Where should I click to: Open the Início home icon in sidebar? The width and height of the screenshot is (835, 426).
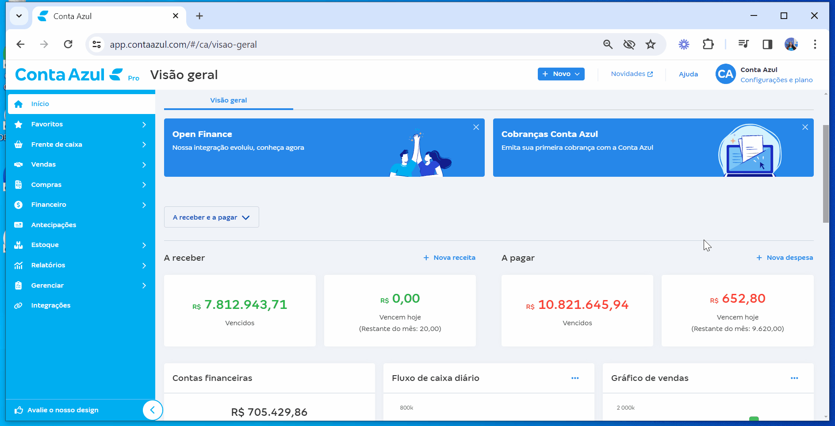click(x=18, y=104)
